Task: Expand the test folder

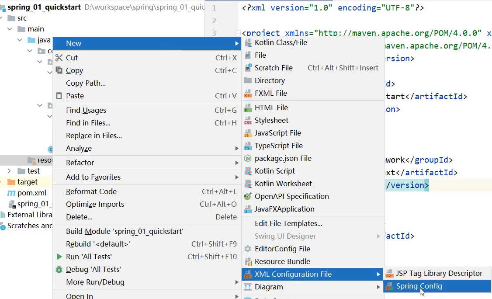Action: point(10,171)
